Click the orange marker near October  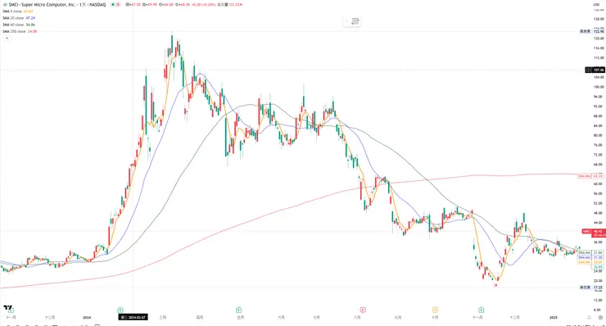[435, 310]
